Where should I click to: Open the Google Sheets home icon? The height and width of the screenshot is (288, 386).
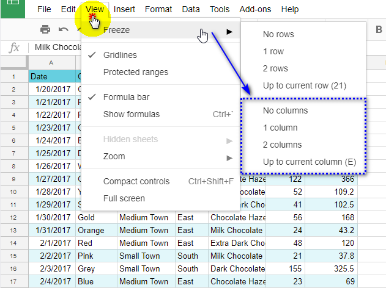13,9
